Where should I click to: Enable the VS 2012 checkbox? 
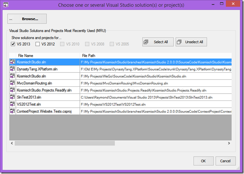point(38,44)
